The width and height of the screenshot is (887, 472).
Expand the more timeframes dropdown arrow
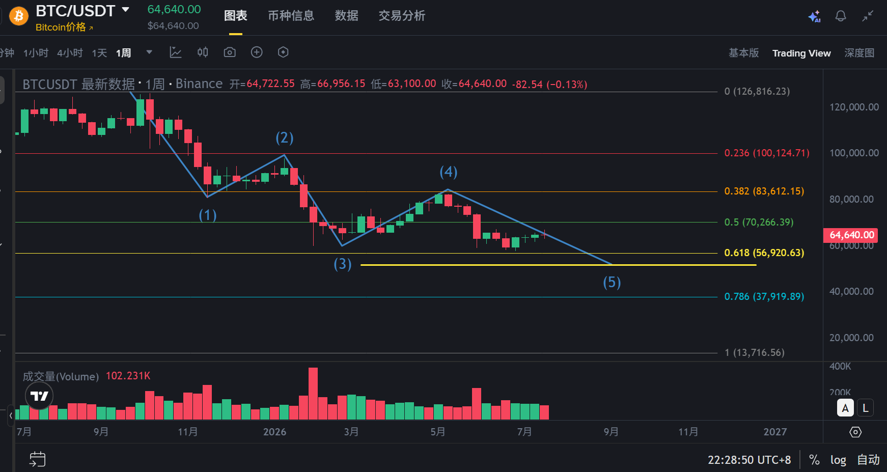click(x=149, y=52)
